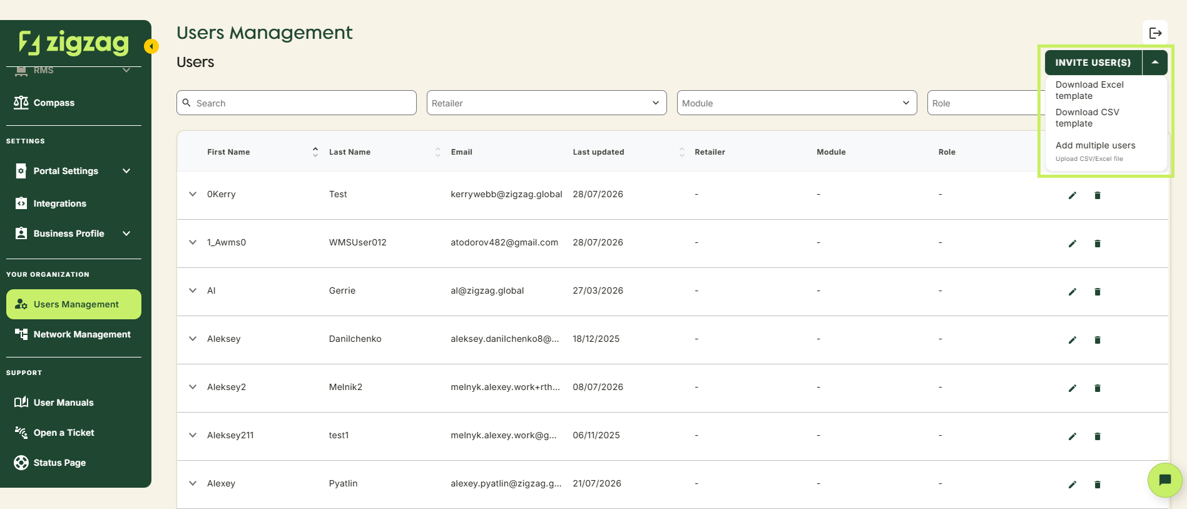Click the zigzag logo
The width and height of the screenshot is (1187, 509).
pos(74,43)
